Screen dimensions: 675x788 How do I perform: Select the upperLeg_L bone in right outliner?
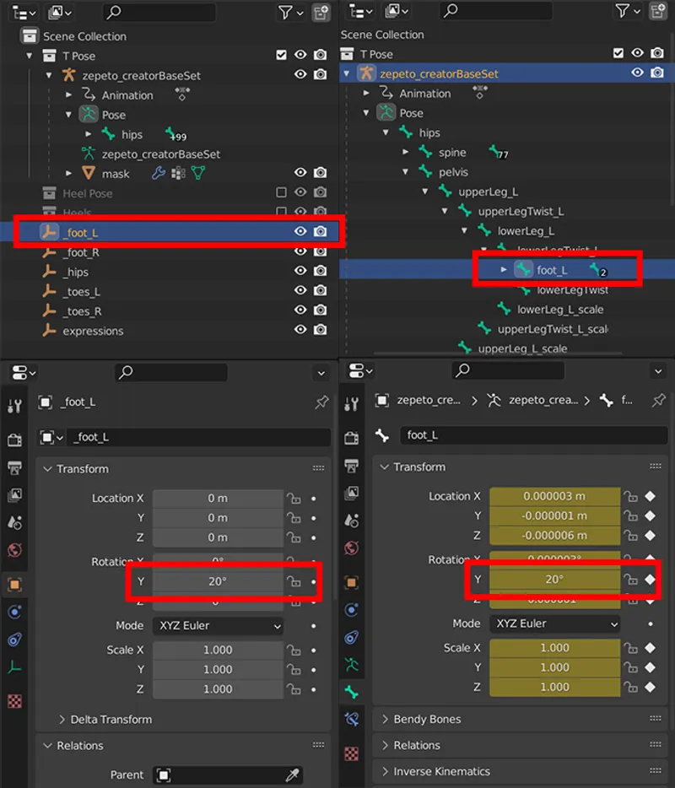488,192
